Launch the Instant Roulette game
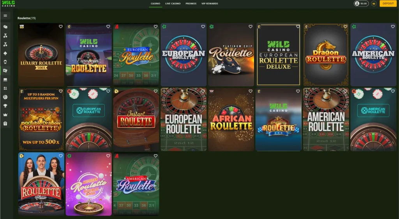 point(136,120)
